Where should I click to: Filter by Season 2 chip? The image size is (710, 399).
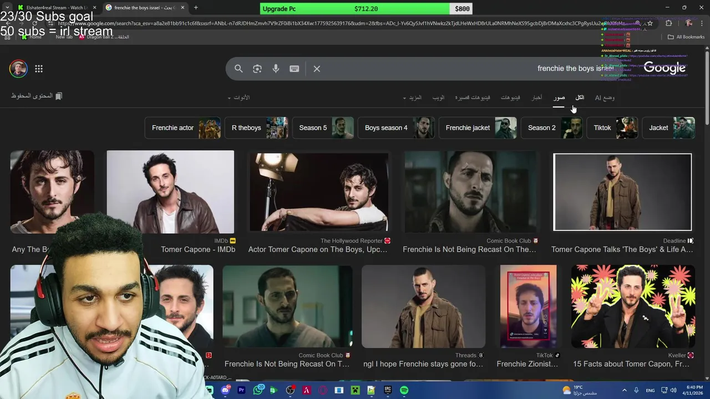point(552,128)
